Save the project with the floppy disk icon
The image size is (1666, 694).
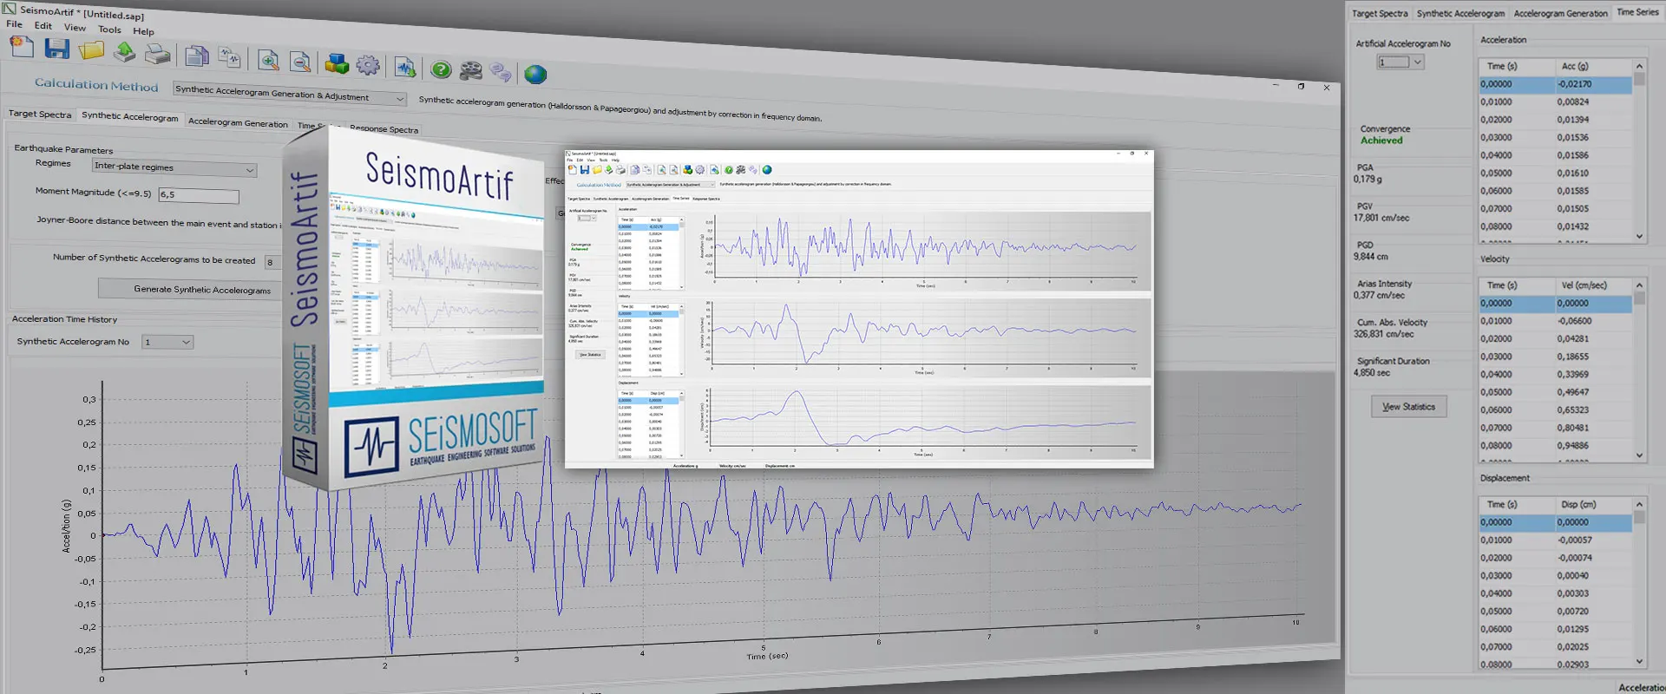(57, 49)
